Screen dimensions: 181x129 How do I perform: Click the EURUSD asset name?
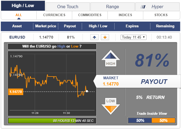pyautogui.click(x=17, y=37)
